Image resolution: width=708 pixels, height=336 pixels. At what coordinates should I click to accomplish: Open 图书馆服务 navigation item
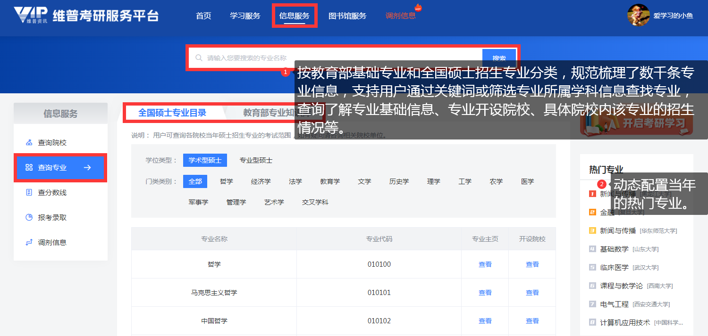click(x=347, y=16)
